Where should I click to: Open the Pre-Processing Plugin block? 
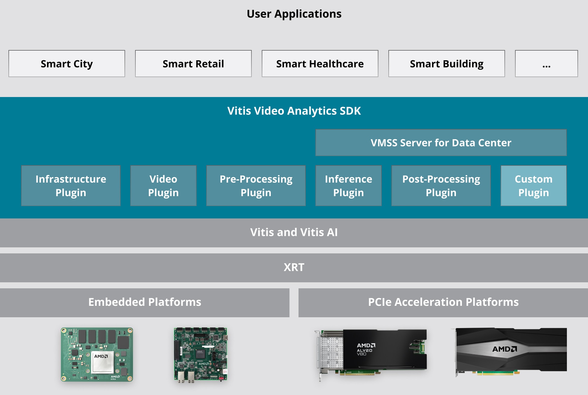256,186
